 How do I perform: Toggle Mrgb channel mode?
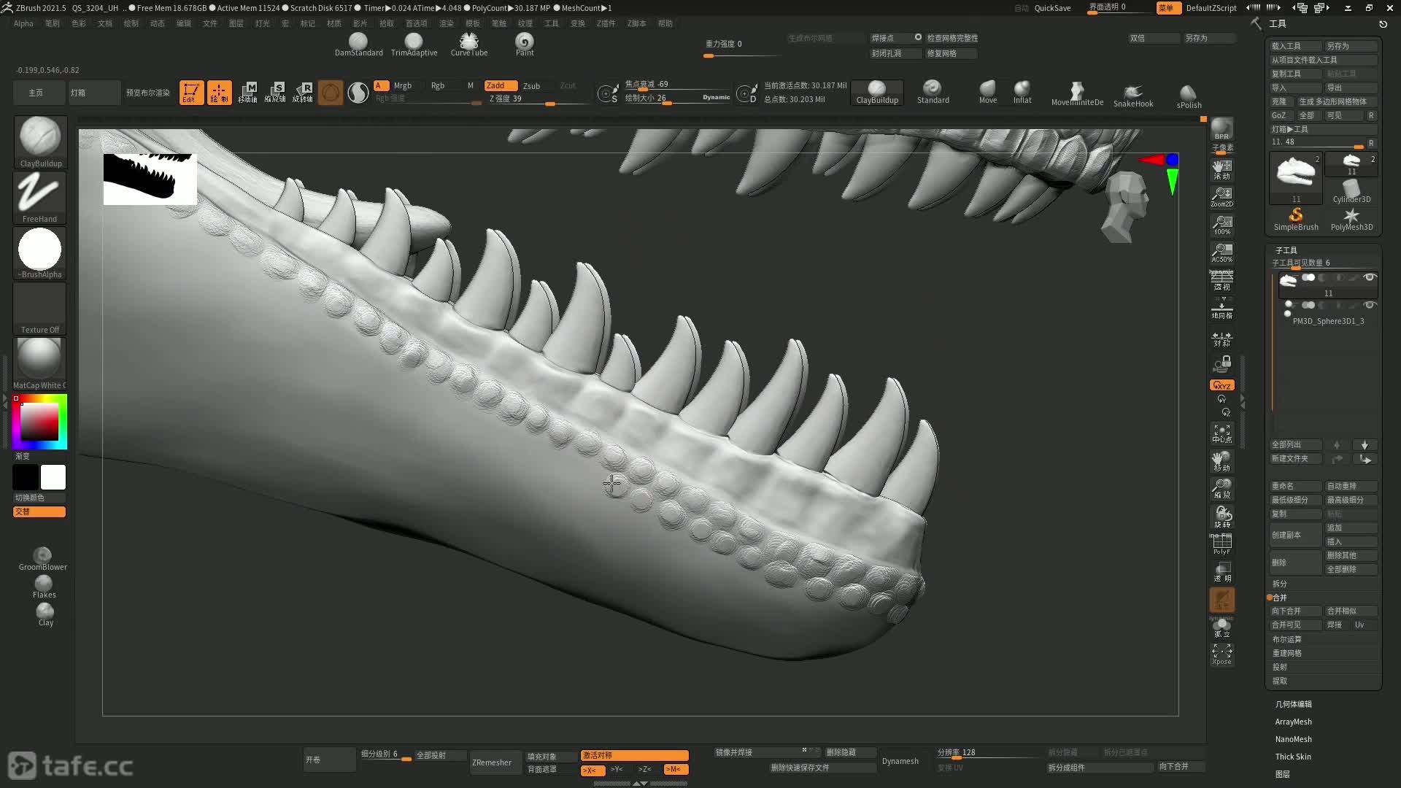pos(403,86)
